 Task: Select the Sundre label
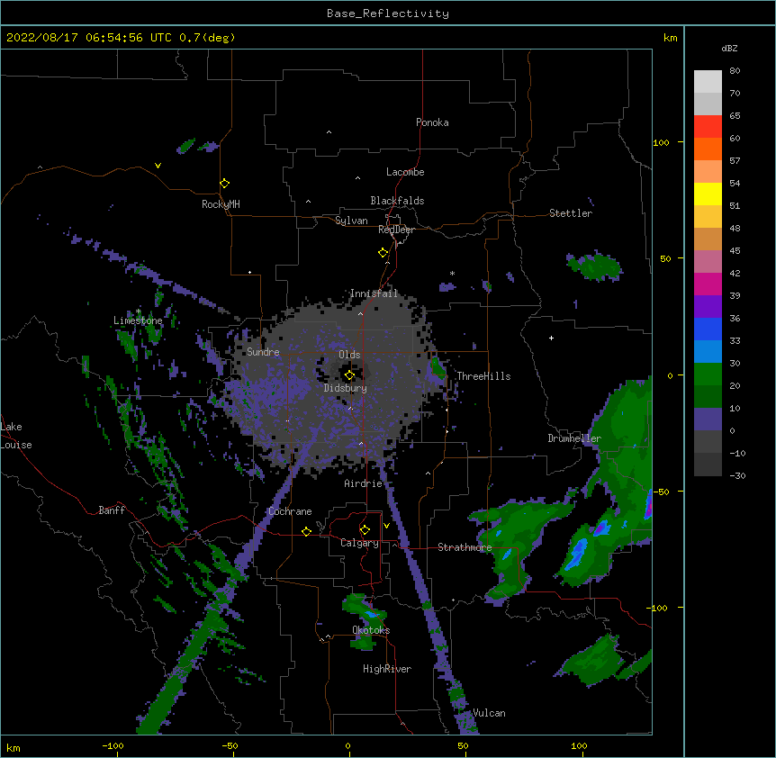pyautogui.click(x=263, y=352)
